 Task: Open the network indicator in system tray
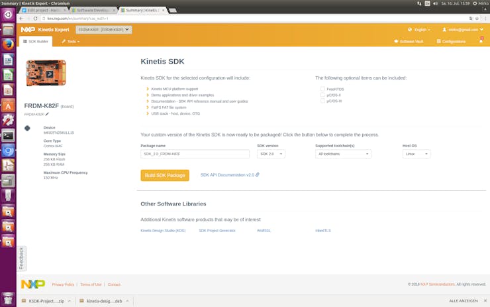tap(419, 3)
